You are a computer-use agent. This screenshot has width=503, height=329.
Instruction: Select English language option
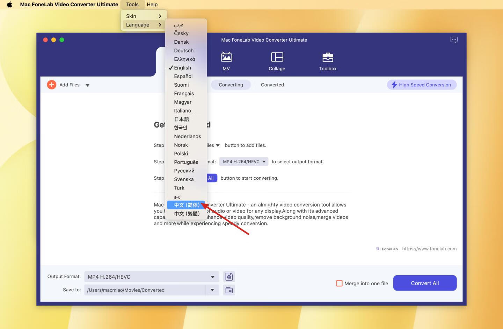coord(186,67)
